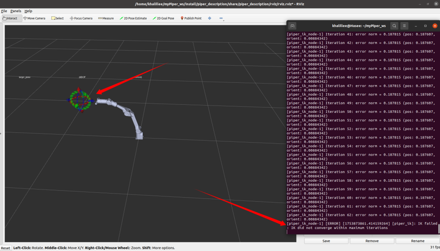Image resolution: width=440 pixels, height=251 pixels.
Task: Click the blue plus add-tool icon
Action: [210, 18]
